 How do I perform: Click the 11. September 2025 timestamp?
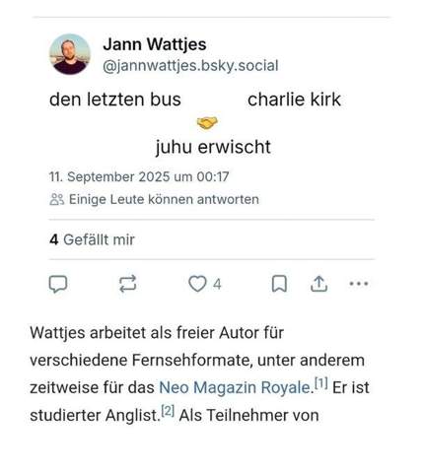pos(139,176)
